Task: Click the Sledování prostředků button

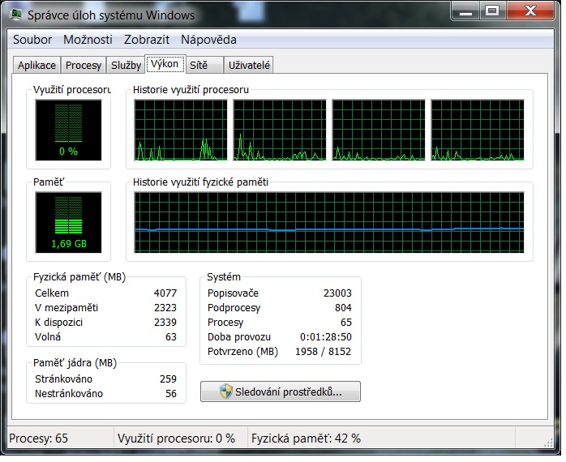Action: pos(281,391)
